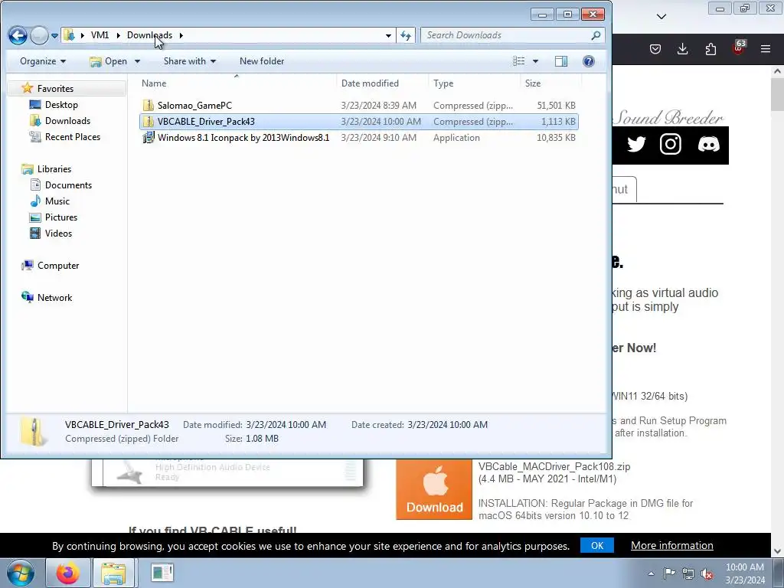This screenshot has height=588, width=784.
Task: Open network tray icon
Action: (688, 573)
